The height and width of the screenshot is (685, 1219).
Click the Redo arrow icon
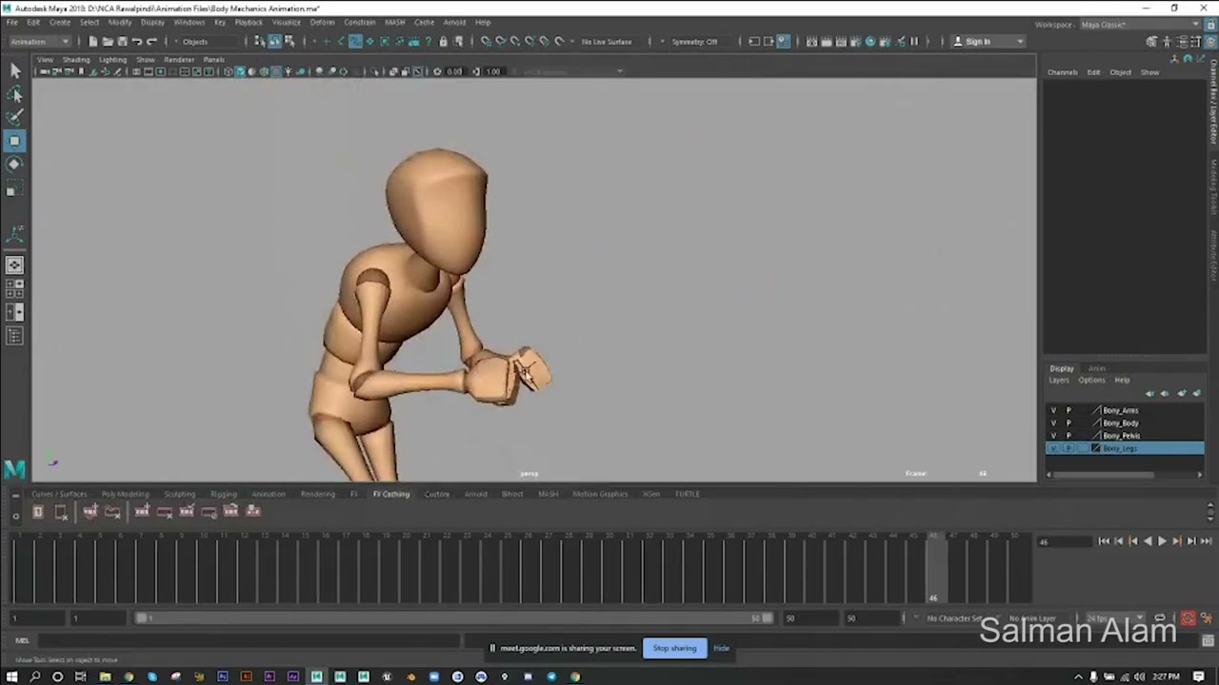151,42
